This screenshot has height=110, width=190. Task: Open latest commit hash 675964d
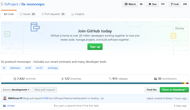coord(168,98)
